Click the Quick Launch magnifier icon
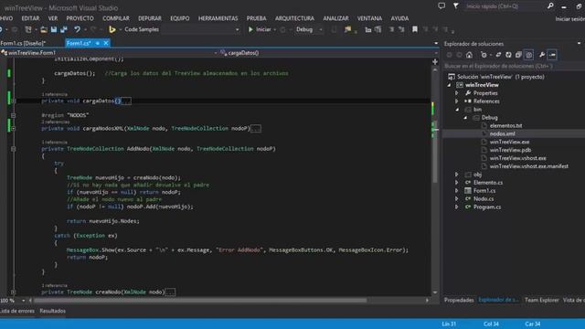Image resolution: width=585 pixels, height=329 pixels. click(x=550, y=6)
